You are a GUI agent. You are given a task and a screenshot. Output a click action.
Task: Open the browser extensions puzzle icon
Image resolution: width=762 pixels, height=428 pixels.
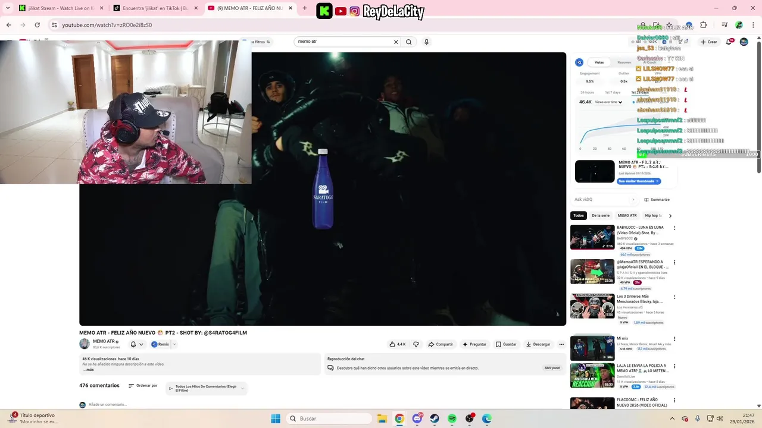(x=703, y=25)
